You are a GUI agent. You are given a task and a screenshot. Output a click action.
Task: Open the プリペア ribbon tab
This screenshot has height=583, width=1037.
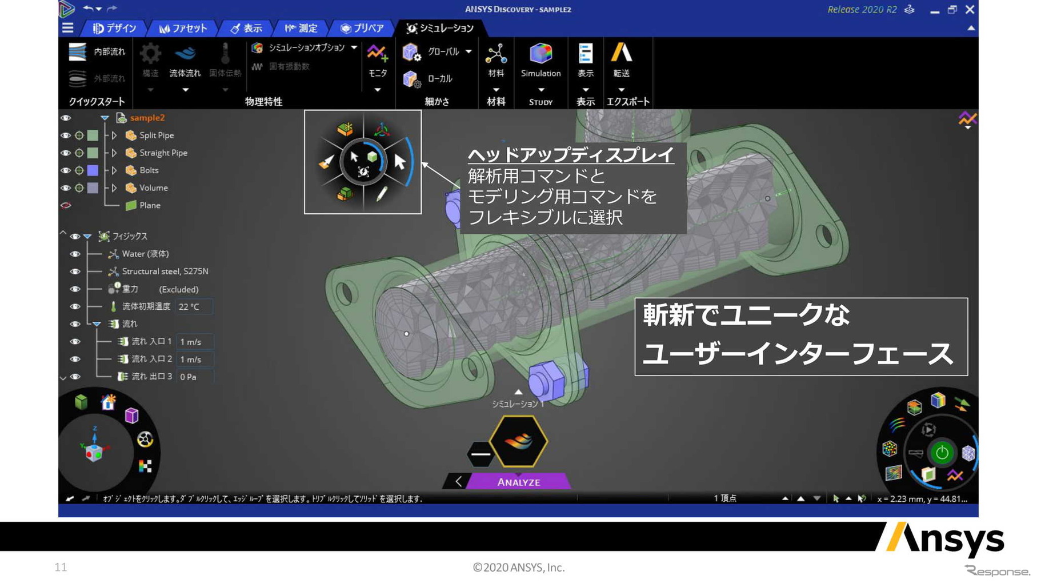(x=362, y=28)
